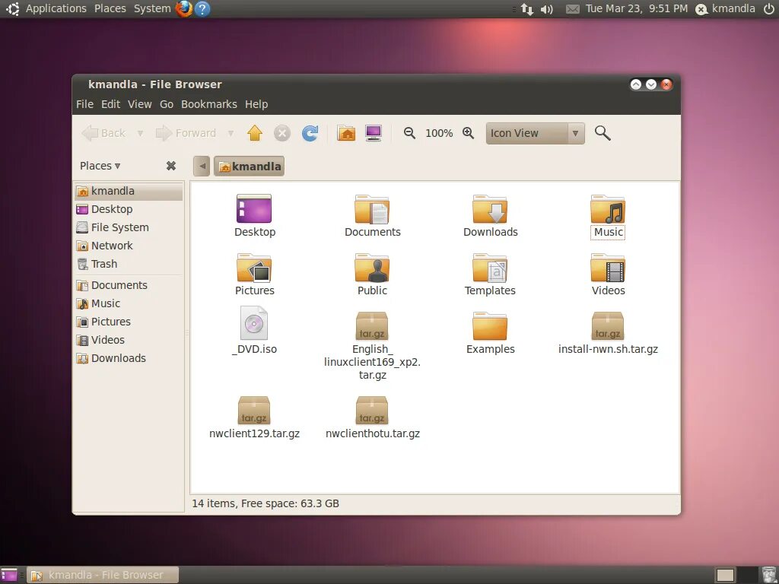
Task: Select nwclienthotu.tar.gz archive
Action: coord(372,410)
